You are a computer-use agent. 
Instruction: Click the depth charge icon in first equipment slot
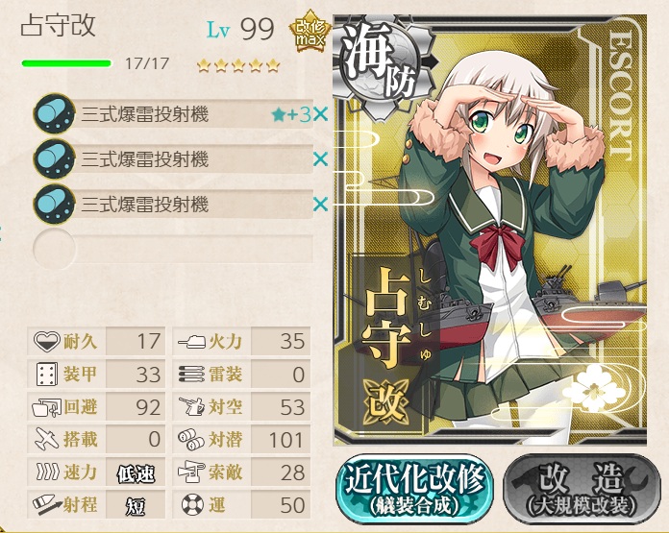(54, 113)
